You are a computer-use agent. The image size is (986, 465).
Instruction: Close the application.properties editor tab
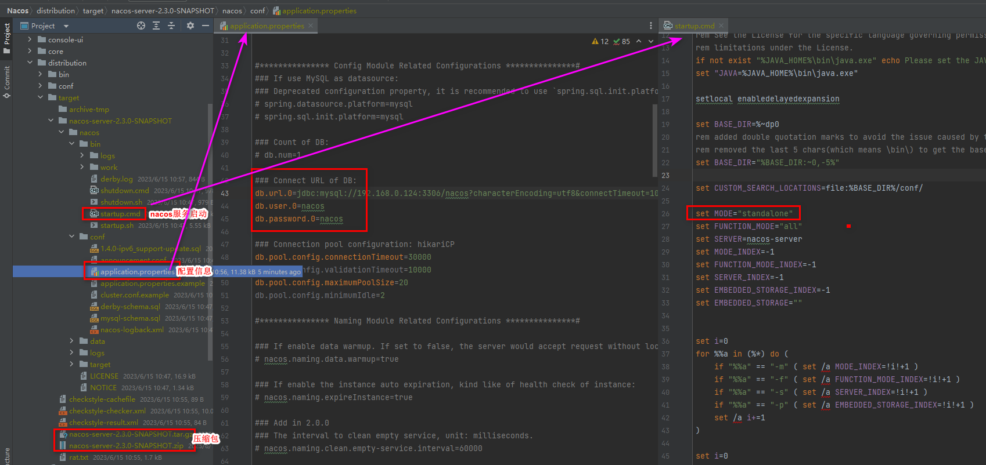tap(311, 26)
